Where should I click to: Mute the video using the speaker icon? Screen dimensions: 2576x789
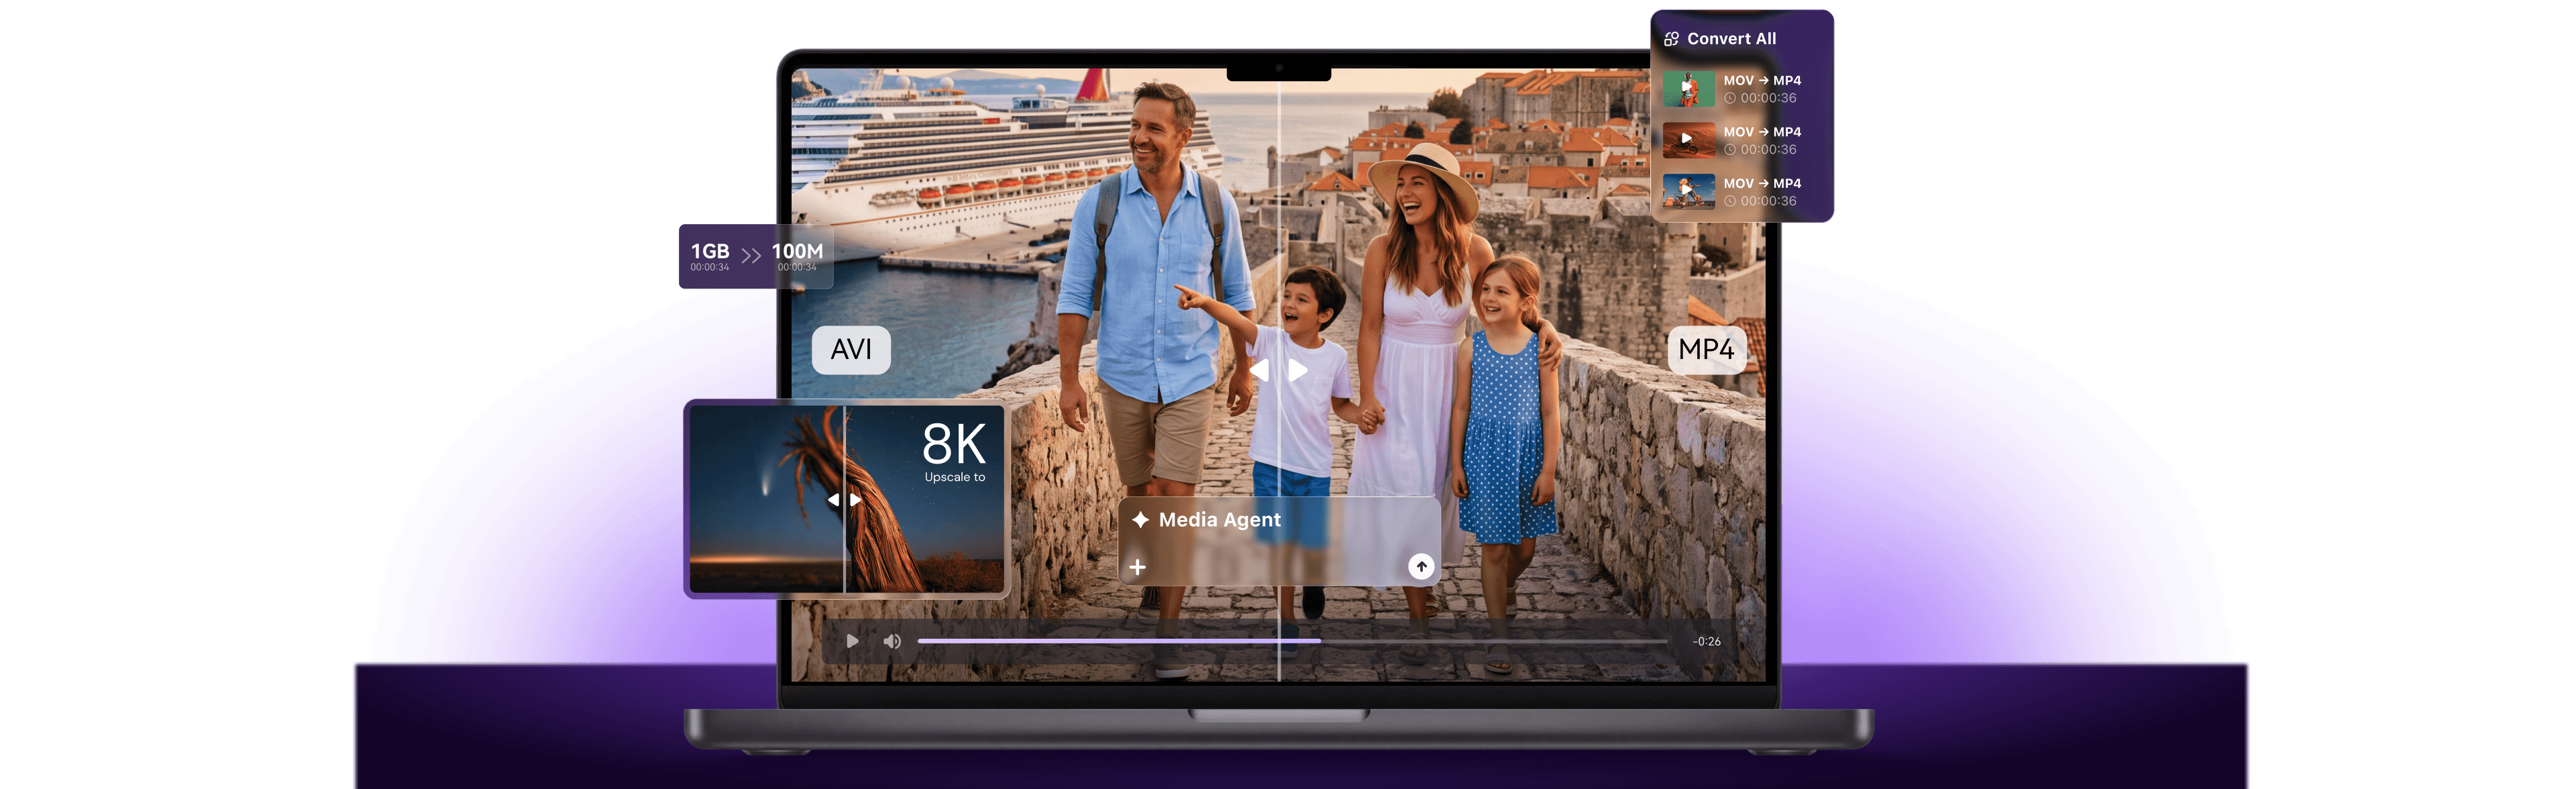point(892,641)
